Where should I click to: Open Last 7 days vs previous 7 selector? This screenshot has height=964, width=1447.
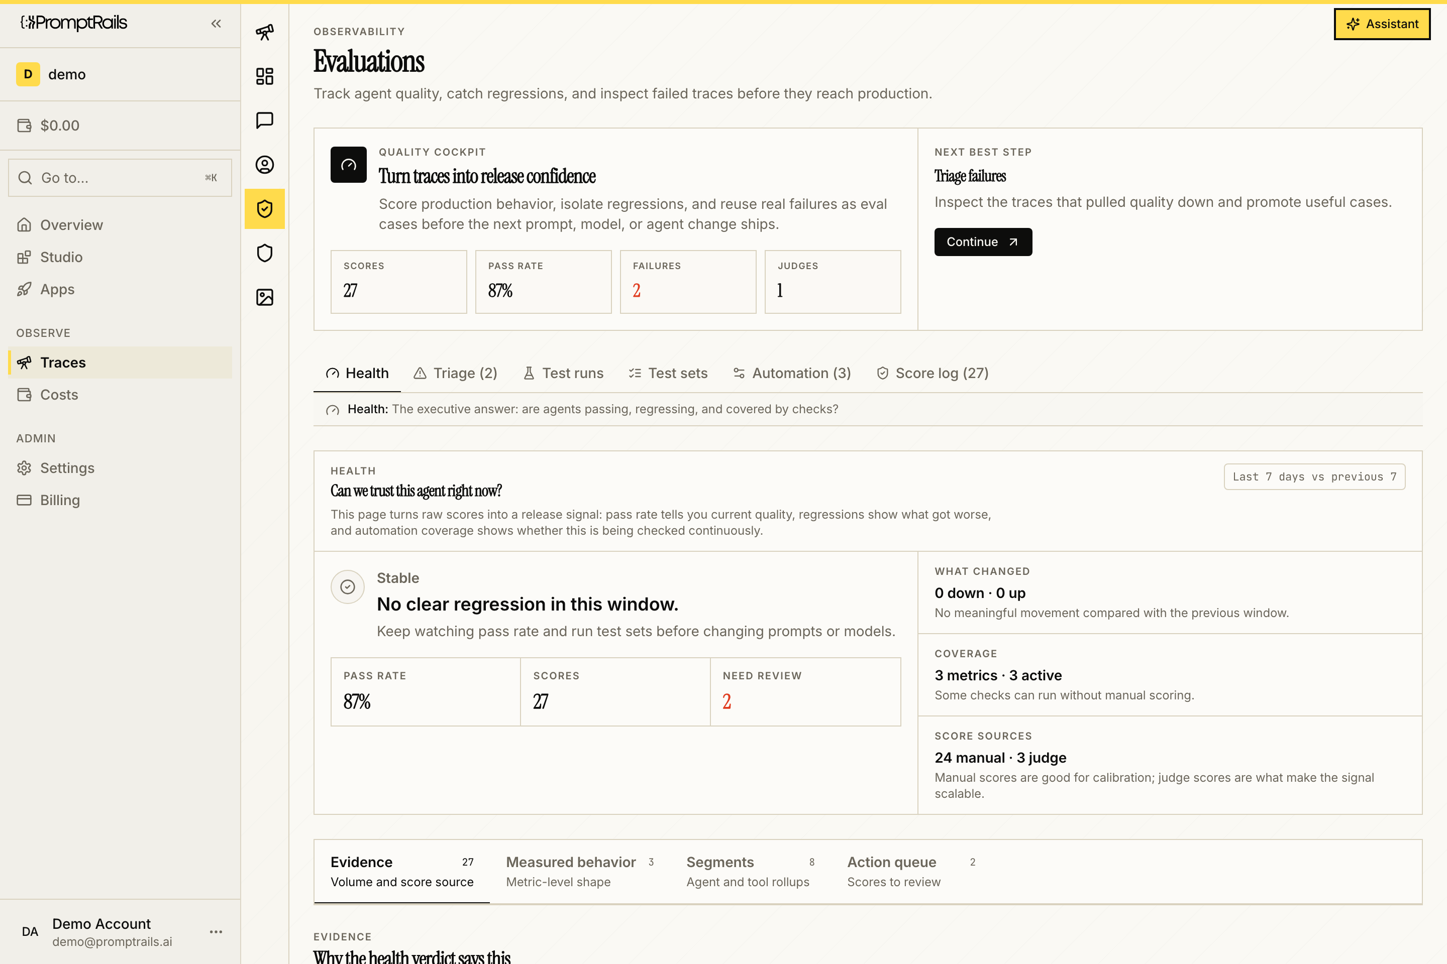[x=1315, y=476]
